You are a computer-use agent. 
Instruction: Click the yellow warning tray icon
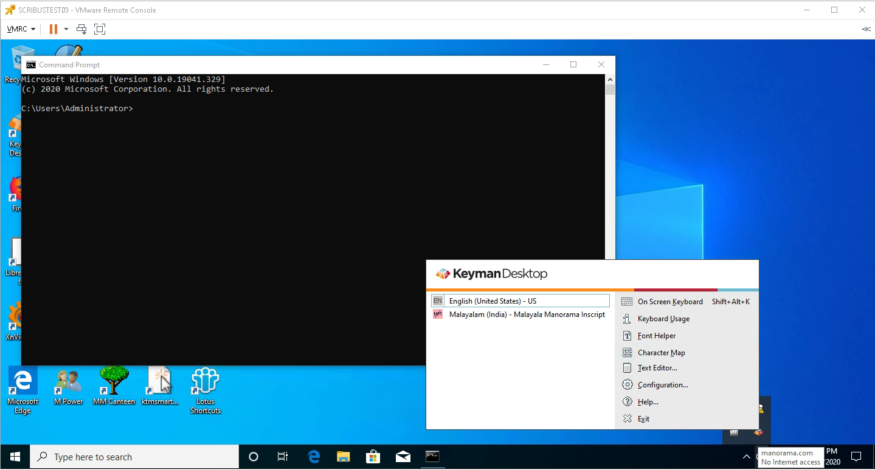[x=761, y=408]
